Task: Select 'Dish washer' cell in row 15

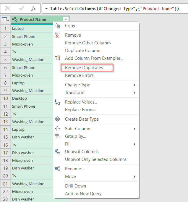Action: pos(32,137)
